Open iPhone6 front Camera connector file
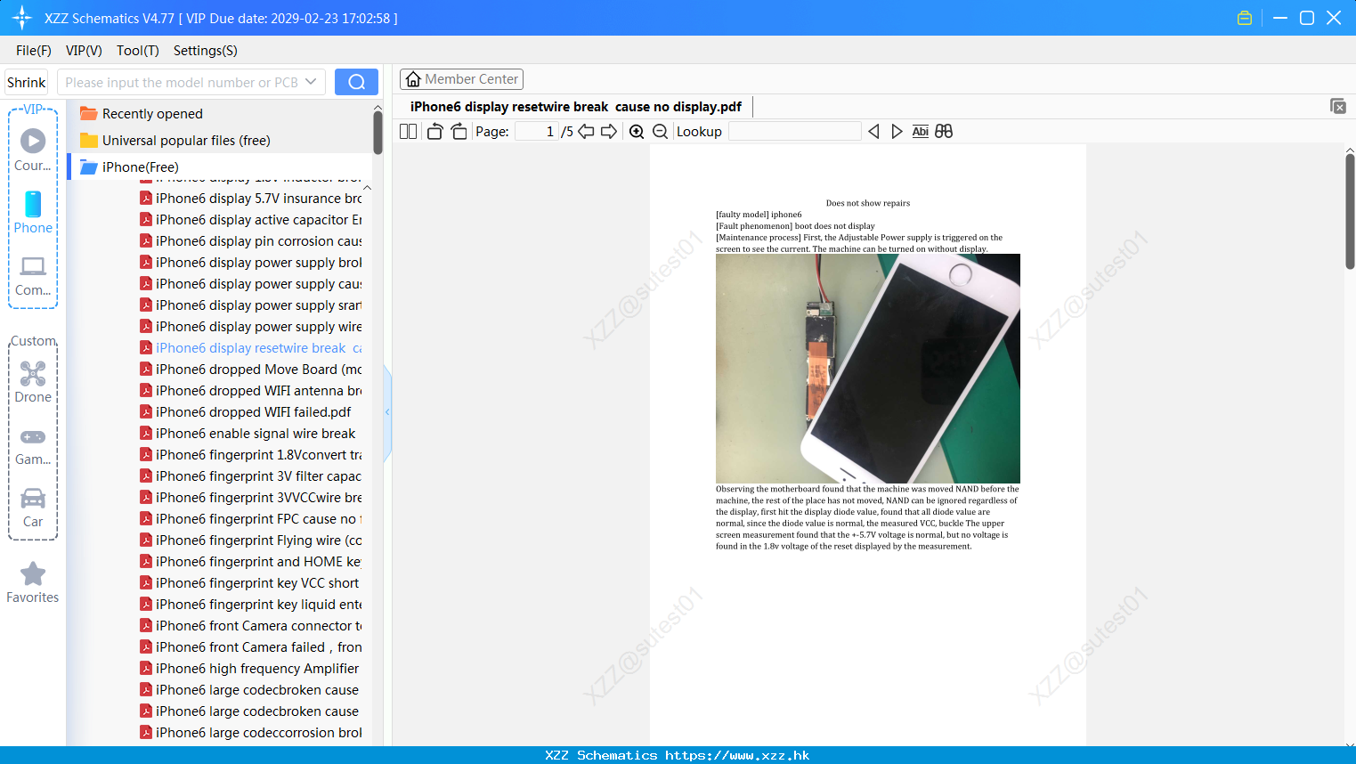Screen dimensions: 1356x764 pos(251,626)
